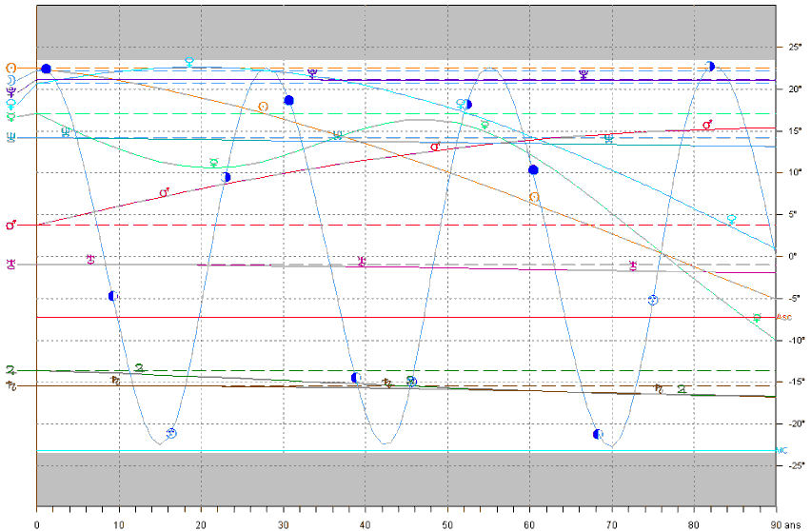
Task: Click the Venus glyph on curve near age 18
Action: click(189, 62)
